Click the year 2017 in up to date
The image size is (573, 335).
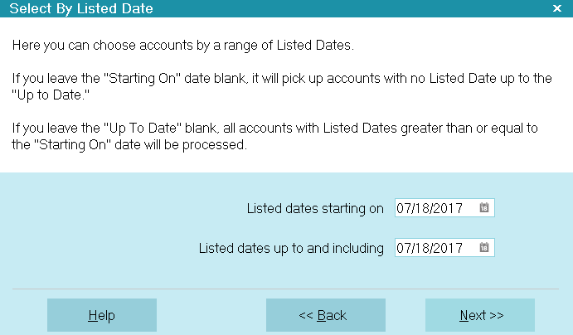[x=448, y=248]
